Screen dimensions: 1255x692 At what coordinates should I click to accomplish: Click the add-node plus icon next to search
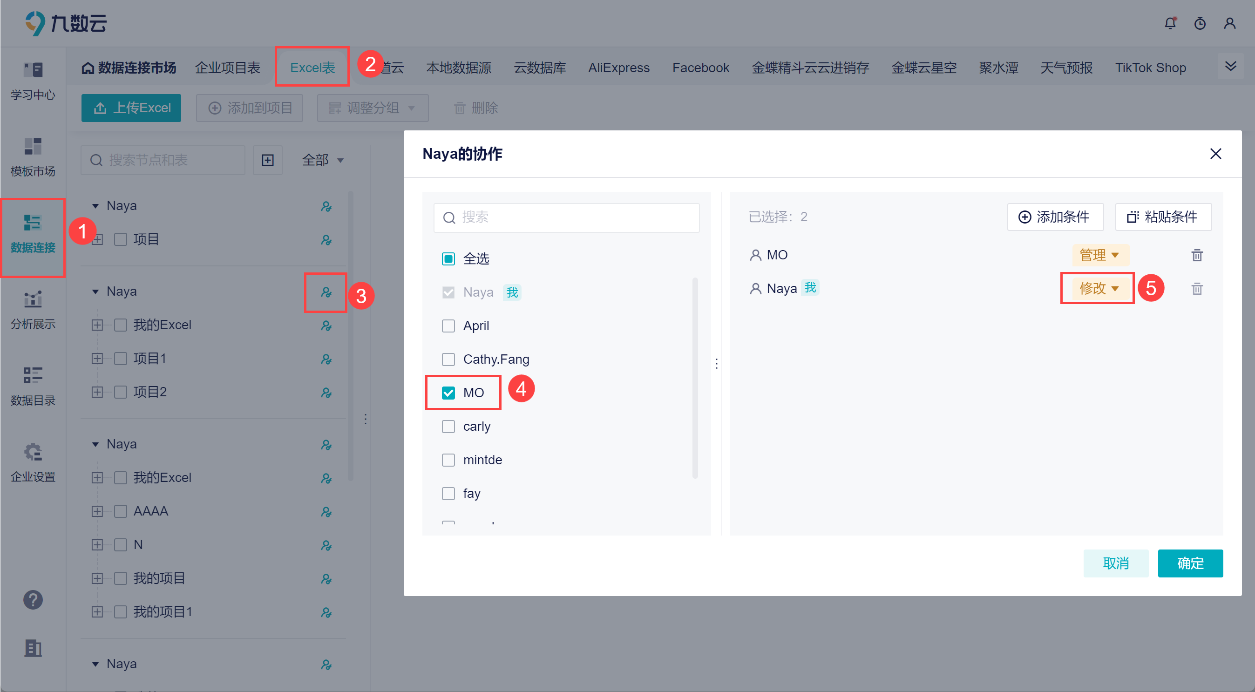pos(267,160)
